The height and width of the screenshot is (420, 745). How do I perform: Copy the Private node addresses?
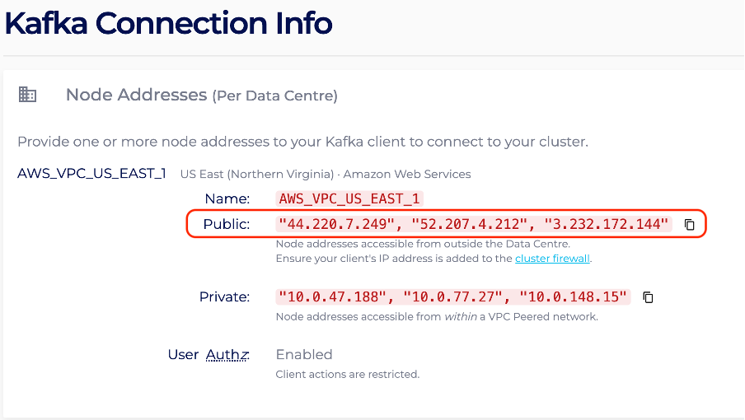pyautogui.click(x=648, y=297)
